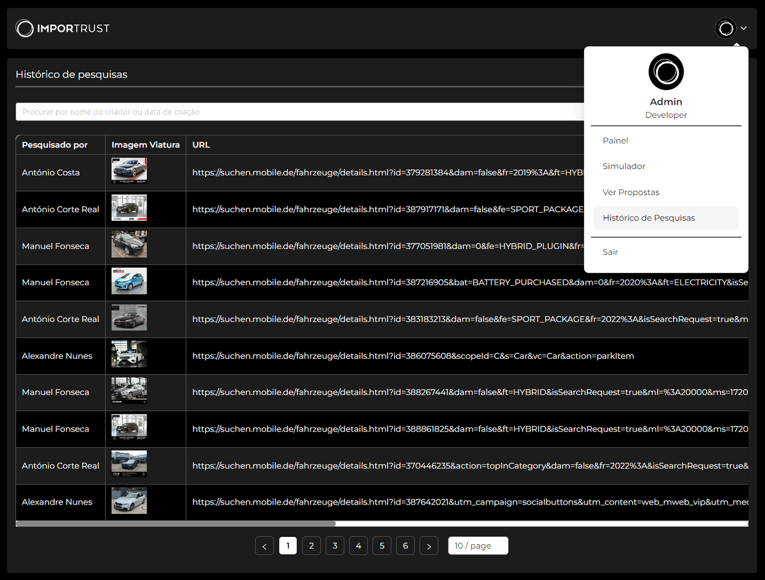
Task: Jump to page 3 of results
Action: (335, 546)
